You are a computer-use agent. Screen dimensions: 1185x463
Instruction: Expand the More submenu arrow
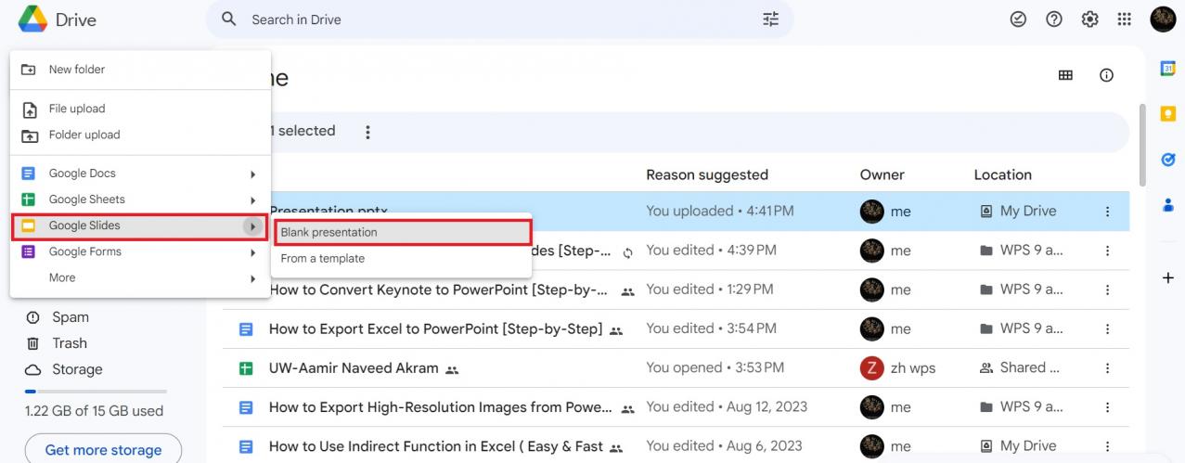click(x=251, y=277)
